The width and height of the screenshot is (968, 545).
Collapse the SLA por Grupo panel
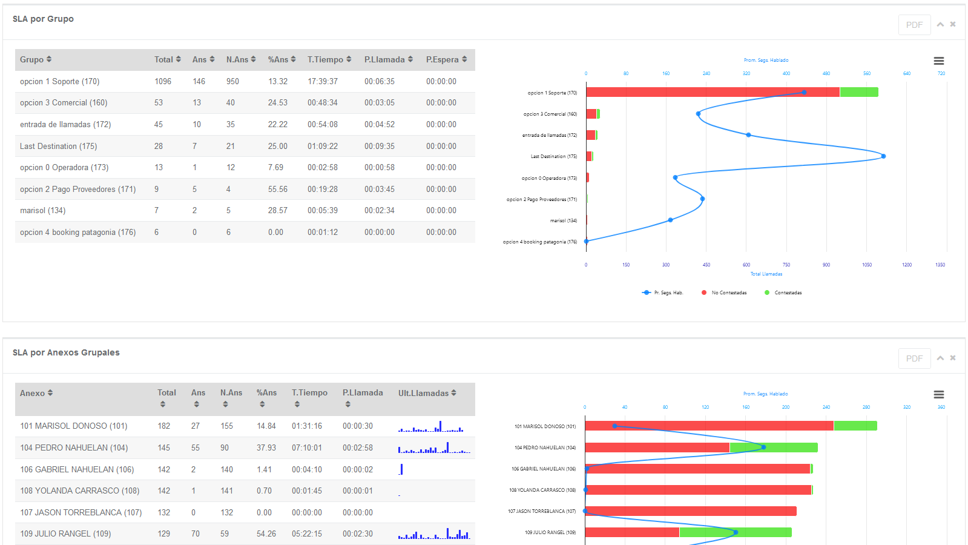coord(940,24)
